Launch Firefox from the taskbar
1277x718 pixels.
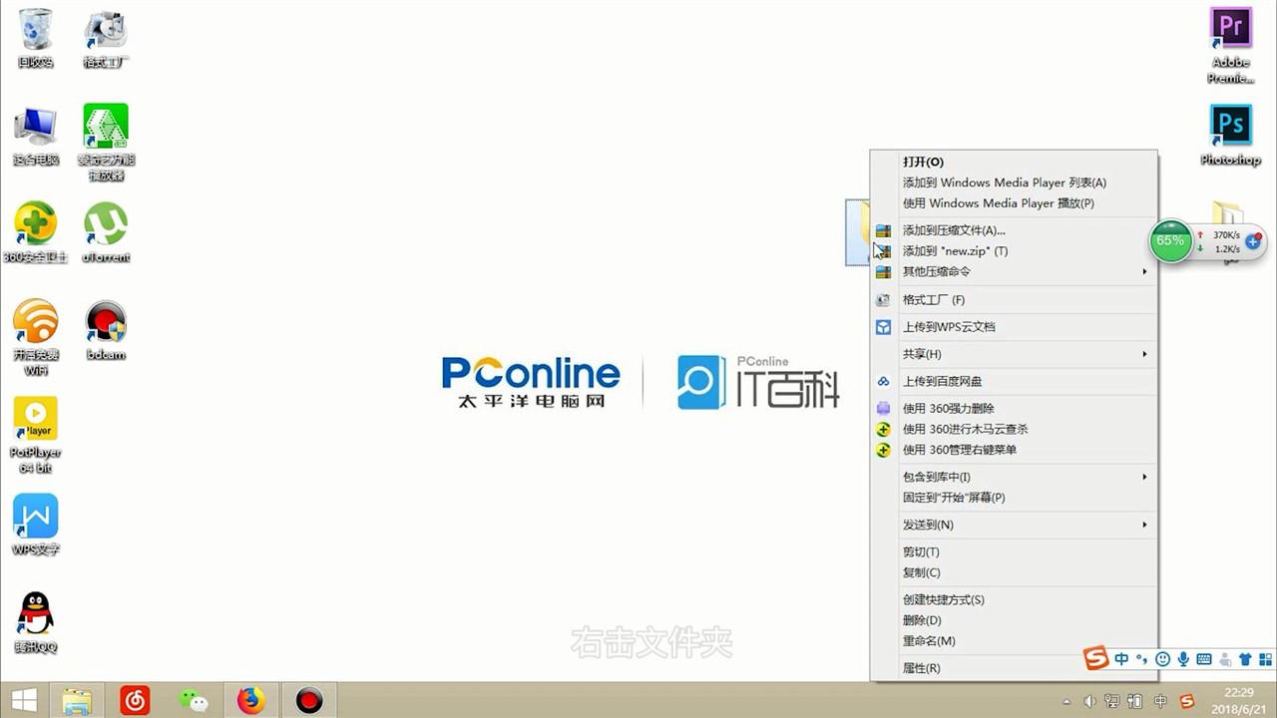coord(251,701)
